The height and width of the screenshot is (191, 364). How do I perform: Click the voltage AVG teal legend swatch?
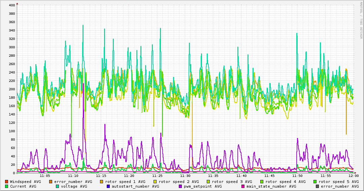click(x=57, y=186)
